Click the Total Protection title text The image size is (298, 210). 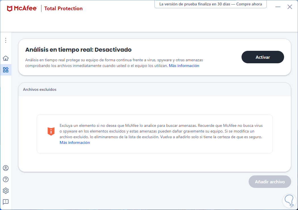point(64,9)
